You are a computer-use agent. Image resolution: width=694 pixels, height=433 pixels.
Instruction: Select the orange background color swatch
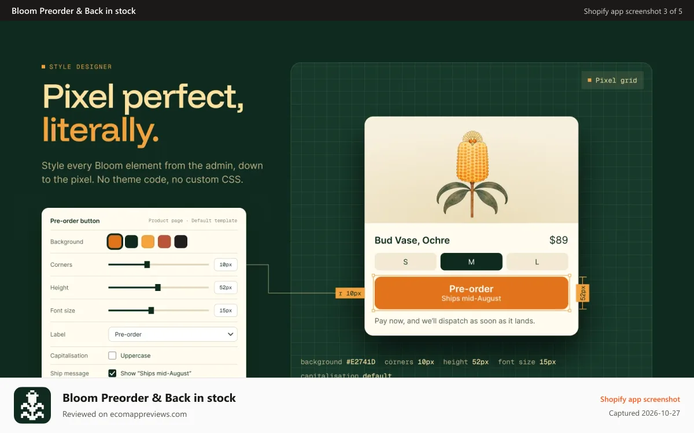(x=115, y=241)
